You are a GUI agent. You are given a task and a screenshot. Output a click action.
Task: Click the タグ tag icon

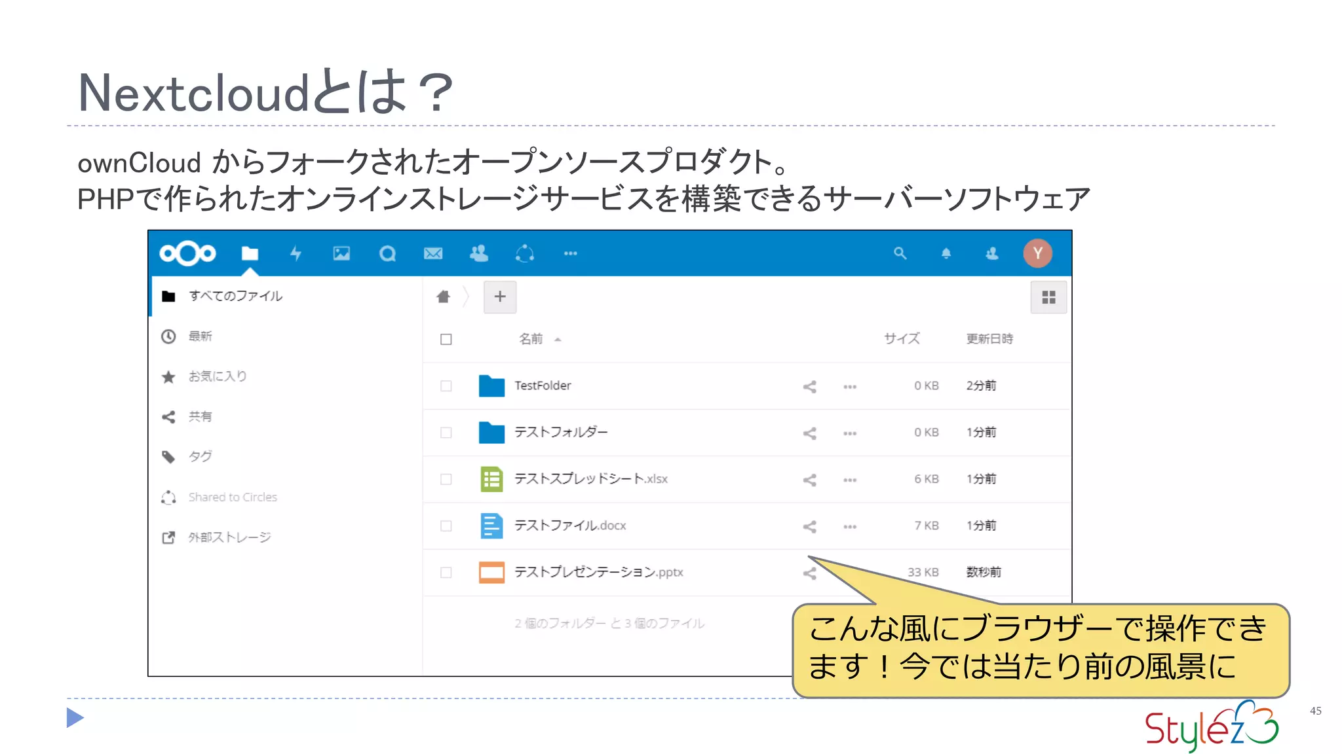click(168, 457)
